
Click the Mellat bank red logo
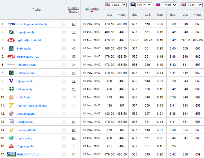tap(11, 146)
